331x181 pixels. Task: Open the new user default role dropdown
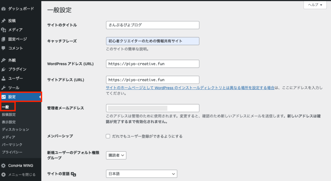click(x=116, y=155)
